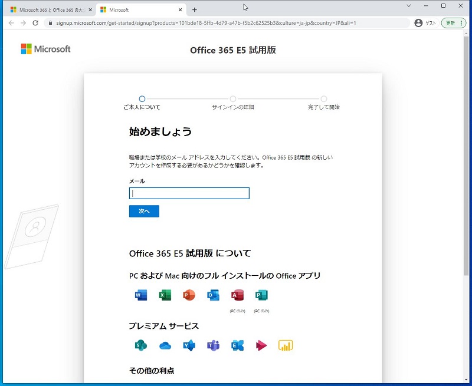This screenshot has height=386, width=472.
Task: Click the scrollbar down arrow
Action: pos(466,380)
